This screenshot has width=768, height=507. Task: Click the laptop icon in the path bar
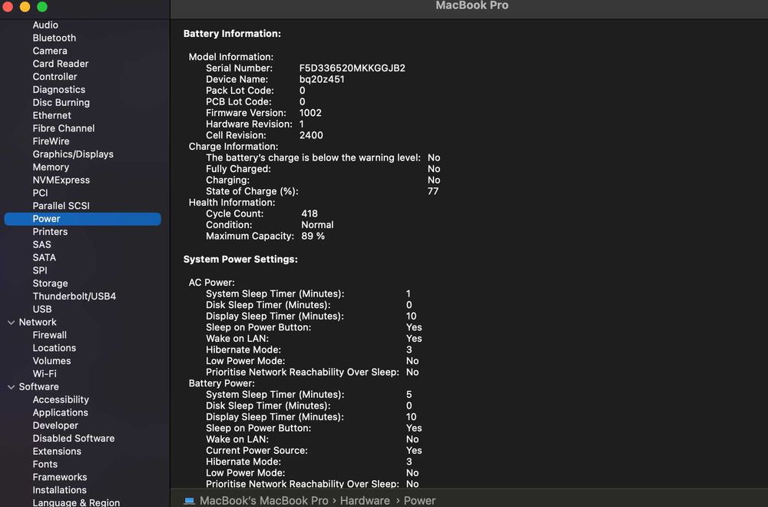tap(190, 501)
